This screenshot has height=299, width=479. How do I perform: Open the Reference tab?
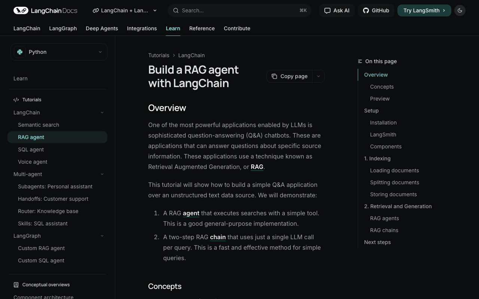202,28
